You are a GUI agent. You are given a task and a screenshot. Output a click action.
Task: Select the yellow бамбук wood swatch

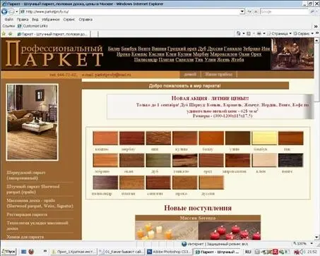264,138
